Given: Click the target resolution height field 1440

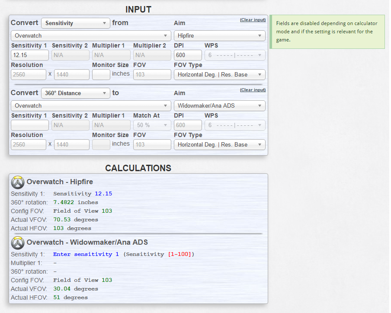Looking at the screenshot, I should click(71, 144).
